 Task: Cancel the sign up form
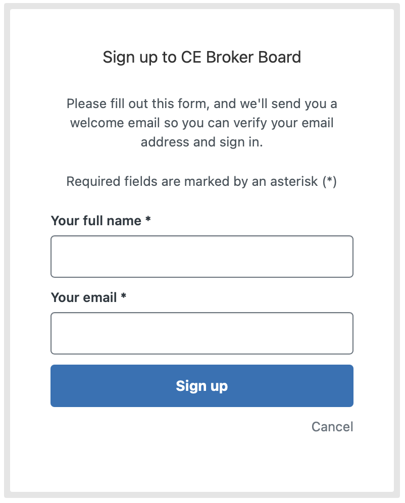pyautogui.click(x=332, y=427)
